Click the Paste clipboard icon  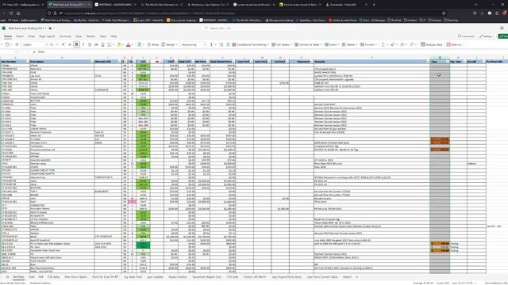pyautogui.click(x=7, y=44)
